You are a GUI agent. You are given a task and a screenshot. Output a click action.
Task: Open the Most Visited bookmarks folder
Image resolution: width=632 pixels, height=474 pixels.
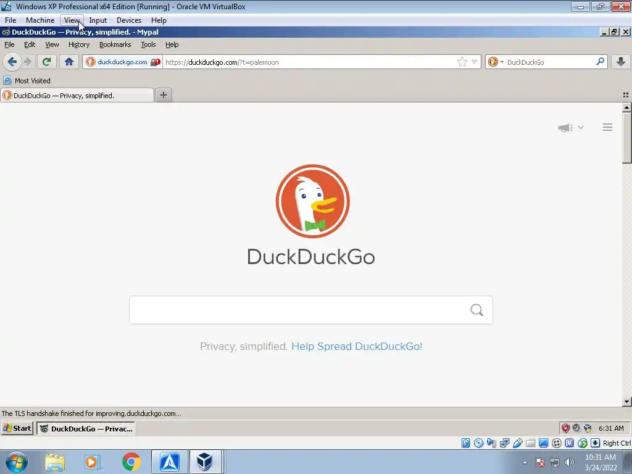[27, 81]
